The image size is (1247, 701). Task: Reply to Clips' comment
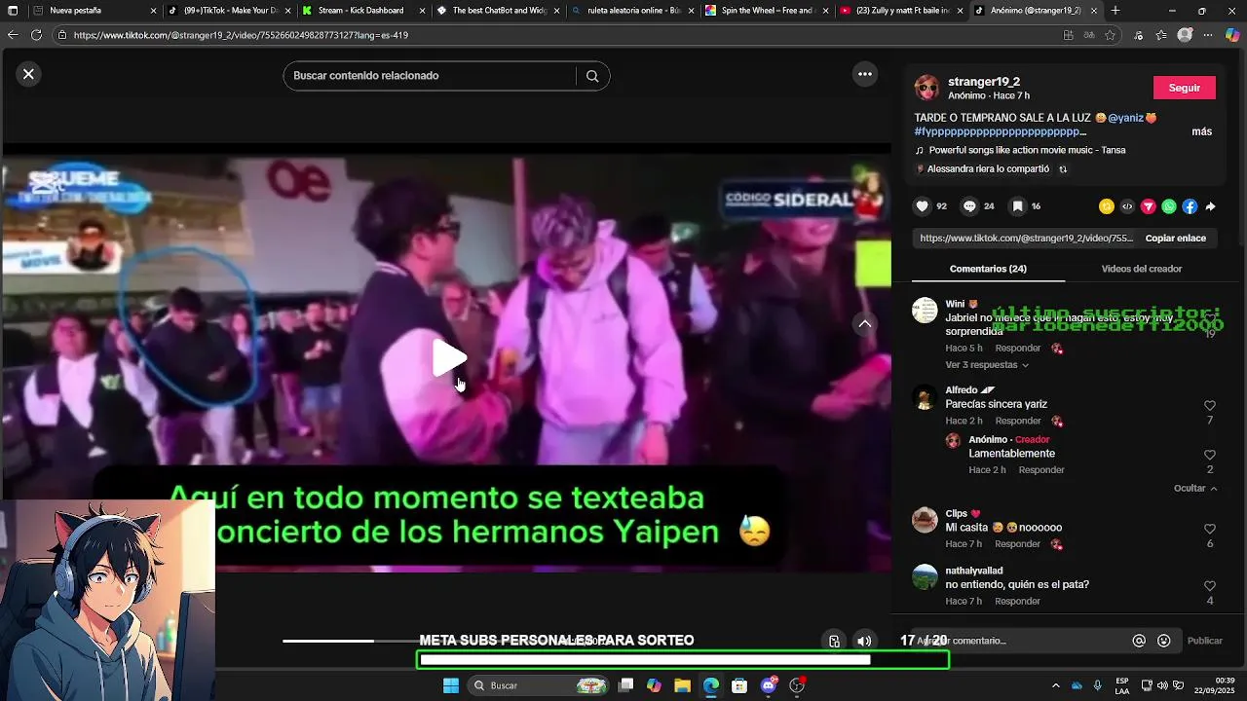click(x=1018, y=543)
